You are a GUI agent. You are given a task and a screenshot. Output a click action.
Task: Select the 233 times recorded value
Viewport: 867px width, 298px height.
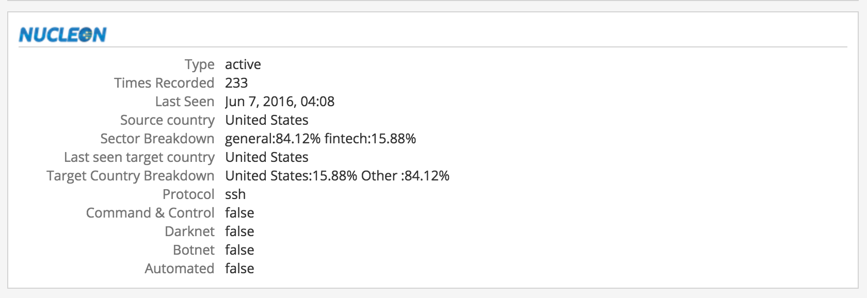pos(236,83)
